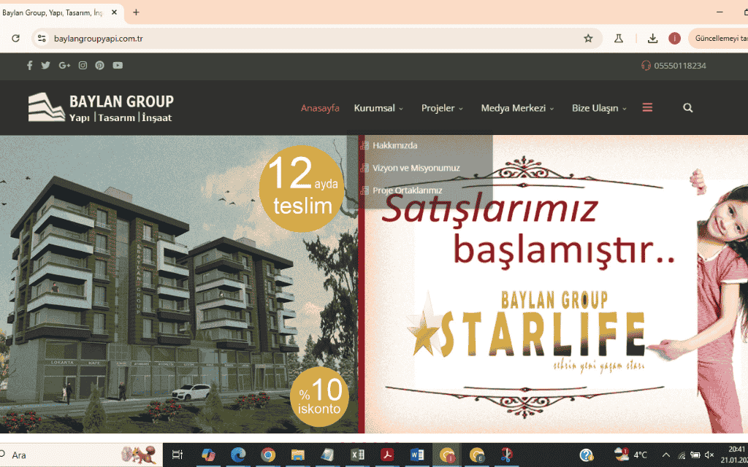Bookmark this page with the star icon
Viewport: 748px width, 467px height.
pyautogui.click(x=588, y=39)
